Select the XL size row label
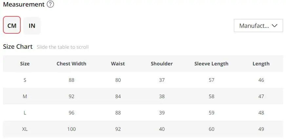The height and width of the screenshot is (139, 286). click(25, 129)
